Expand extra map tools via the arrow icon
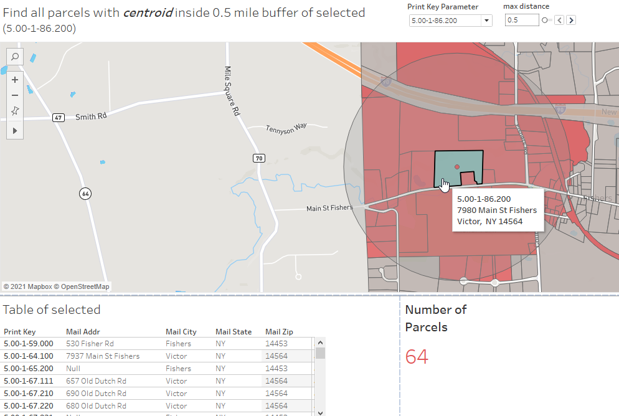Viewport: 619px width, 416px height. tap(14, 130)
